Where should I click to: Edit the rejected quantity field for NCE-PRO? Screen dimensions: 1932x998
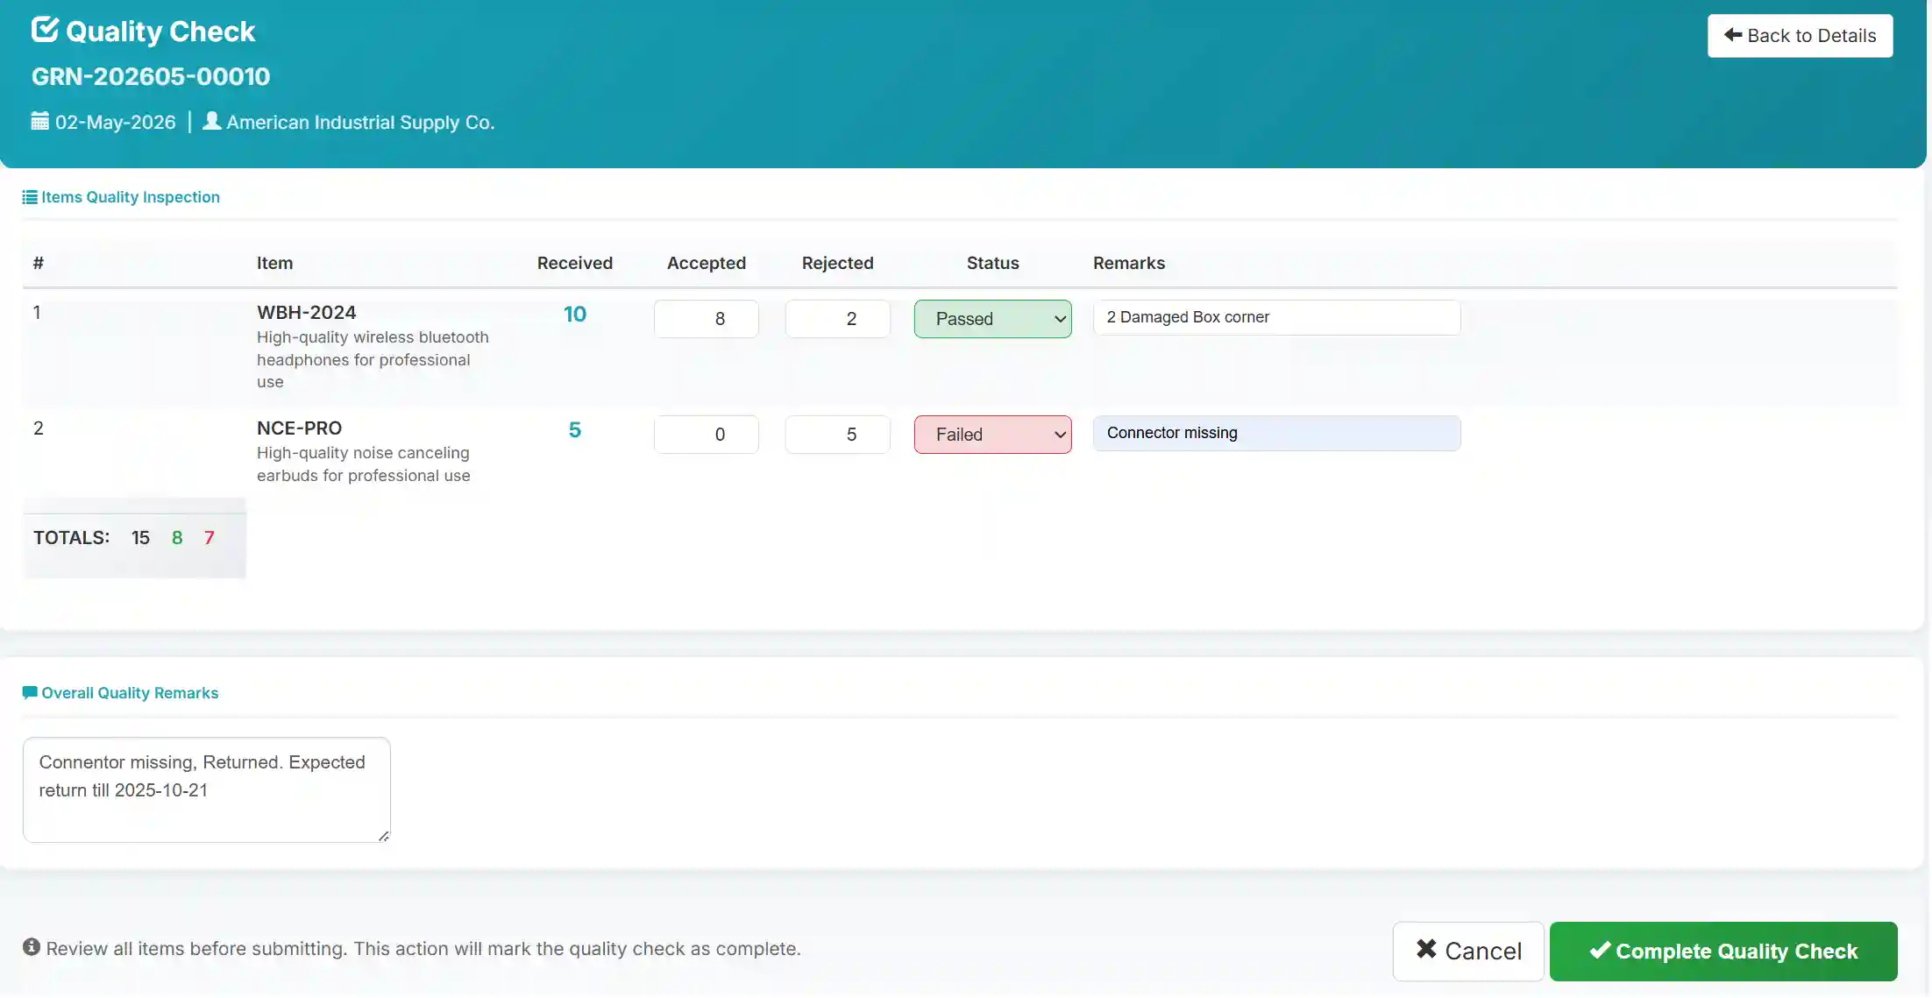pos(838,435)
